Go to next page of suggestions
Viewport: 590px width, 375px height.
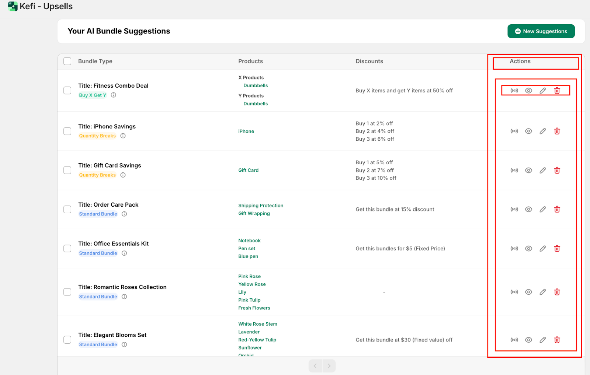[329, 366]
